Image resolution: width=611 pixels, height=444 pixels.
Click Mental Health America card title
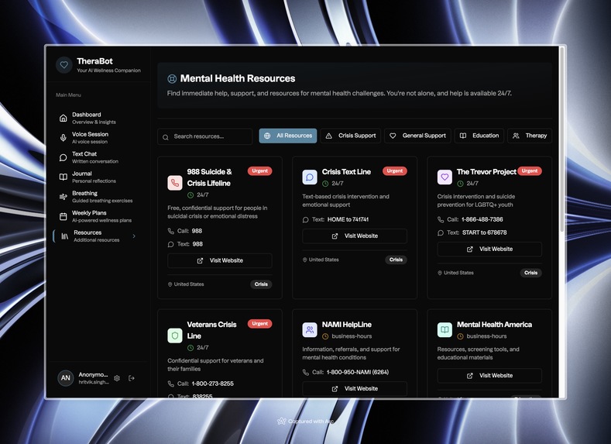[x=494, y=325]
